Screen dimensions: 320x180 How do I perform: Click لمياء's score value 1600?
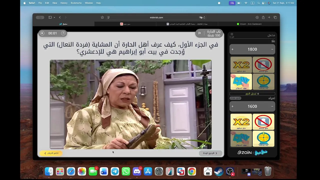click(x=252, y=106)
